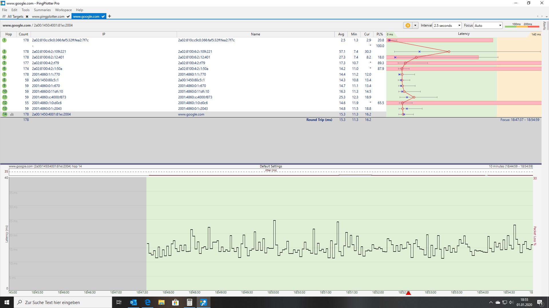The width and height of the screenshot is (549, 308).
Task: Click the green hop 11 circle
Action: click(x=5, y=97)
